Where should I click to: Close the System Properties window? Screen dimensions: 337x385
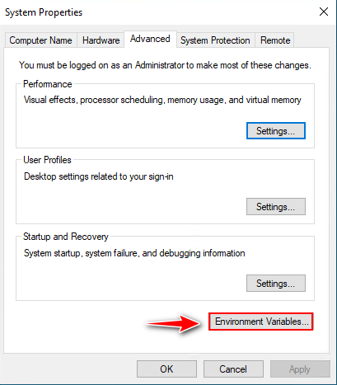pyautogui.click(x=324, y=12)
